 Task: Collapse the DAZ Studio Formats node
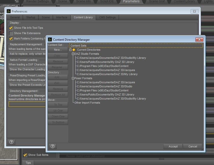[73, 54]
